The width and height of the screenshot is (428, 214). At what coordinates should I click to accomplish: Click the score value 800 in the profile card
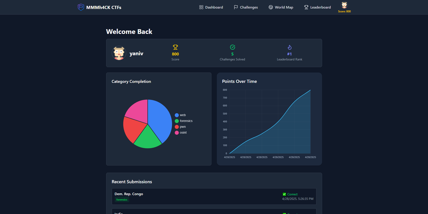click(175, 54)
